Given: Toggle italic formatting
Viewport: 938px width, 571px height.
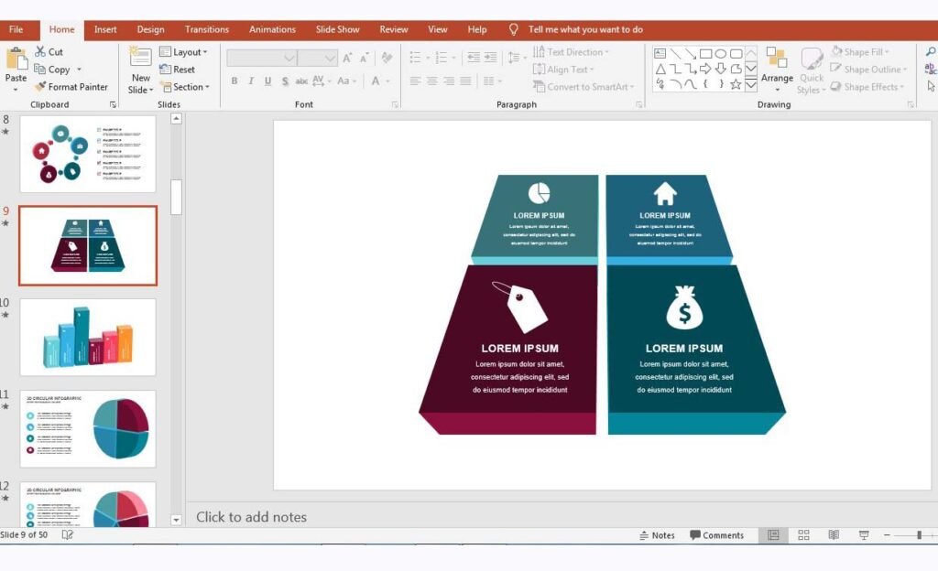Looking at the screenshot, I should [x=251, y=81].
